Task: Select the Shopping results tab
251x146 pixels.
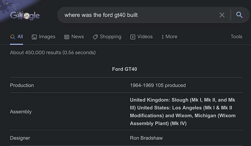Action: click(x=111, y=37)
